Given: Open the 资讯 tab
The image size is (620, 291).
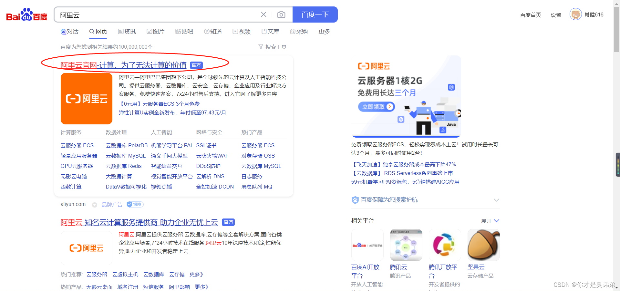Looking at the screenshot, I should pyautogui.click(x=127, y=32).
